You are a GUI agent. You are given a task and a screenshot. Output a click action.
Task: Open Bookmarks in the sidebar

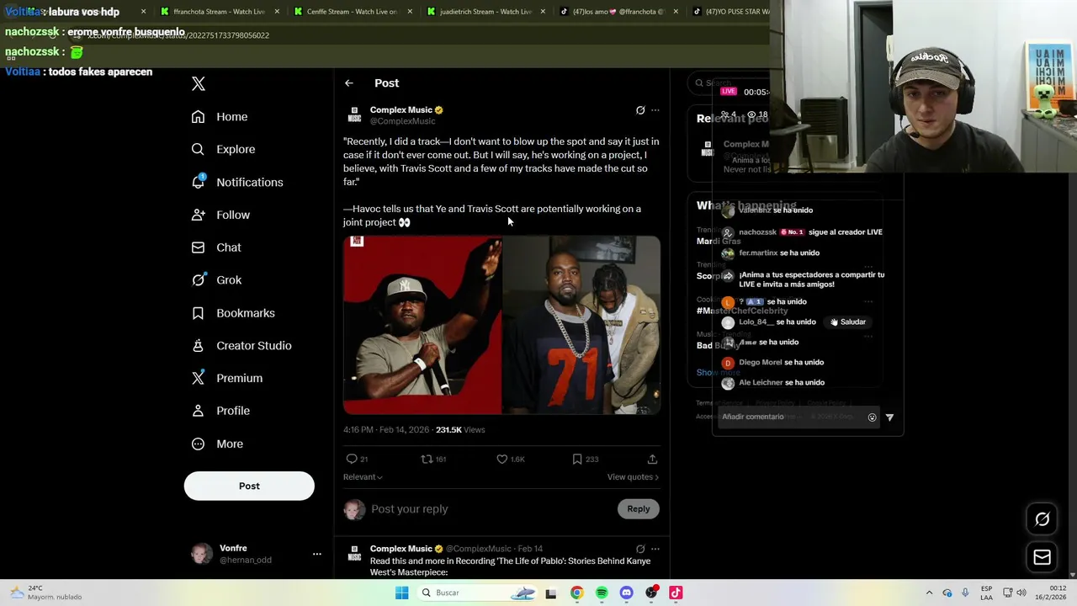[233, 313]
